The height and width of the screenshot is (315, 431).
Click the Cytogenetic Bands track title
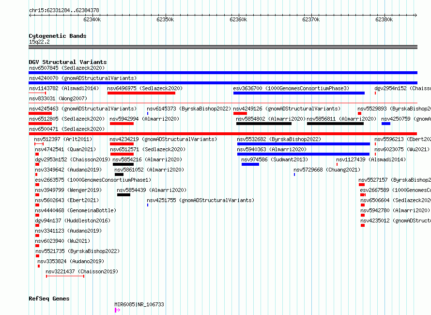tap(58, 36)
